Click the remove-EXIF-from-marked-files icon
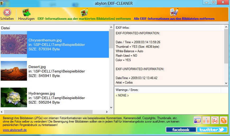 [84, 12]
